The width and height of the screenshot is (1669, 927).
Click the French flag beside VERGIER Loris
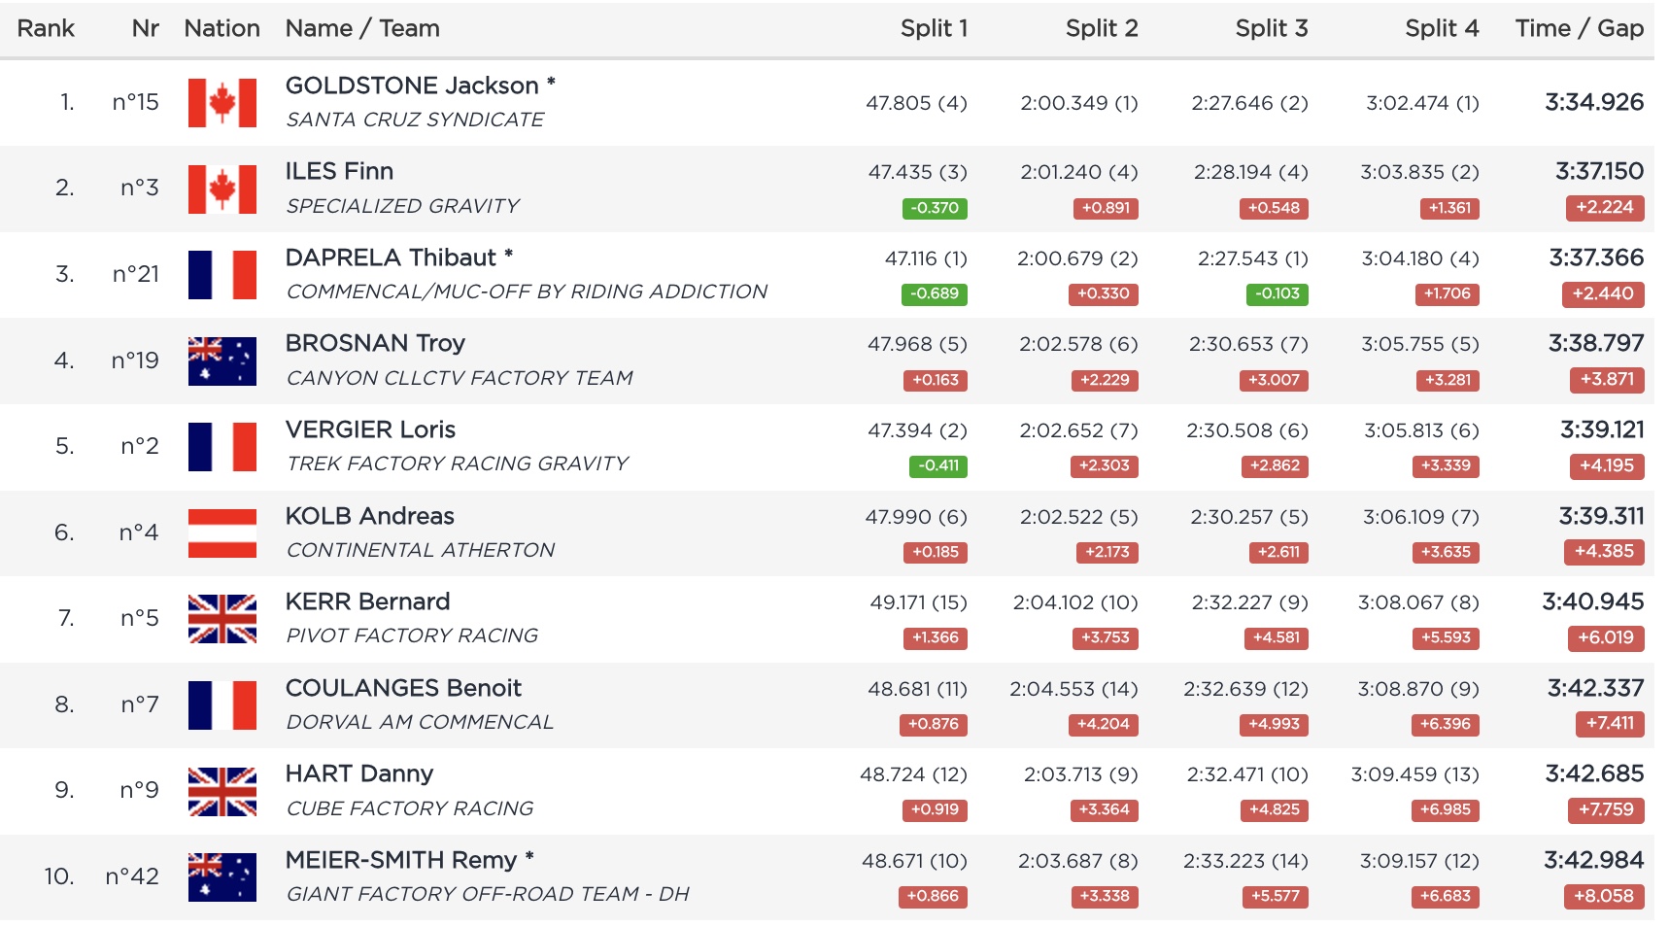[221, 447]
